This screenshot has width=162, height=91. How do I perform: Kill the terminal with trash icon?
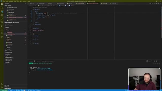[156, 61]
